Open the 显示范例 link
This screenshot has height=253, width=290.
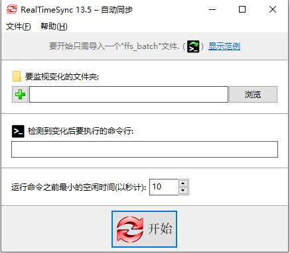point(224,46)
